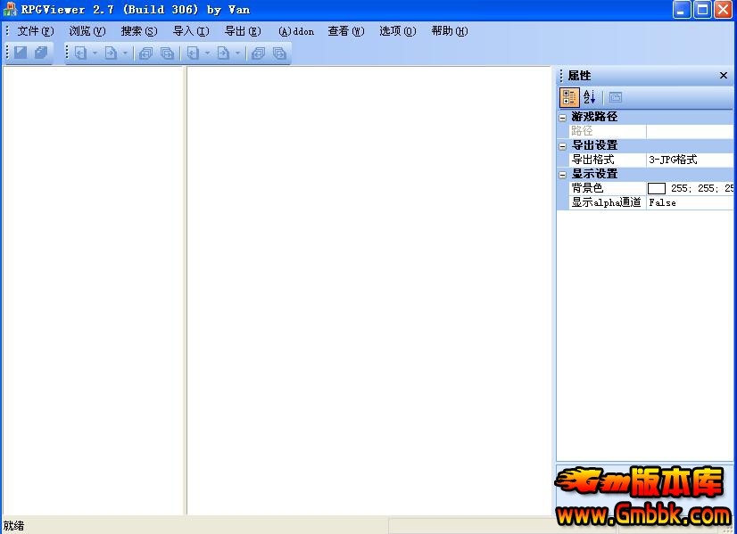The image size is (737, 534).
Task: Open the 选项 menu
Action: click(395, 30)
